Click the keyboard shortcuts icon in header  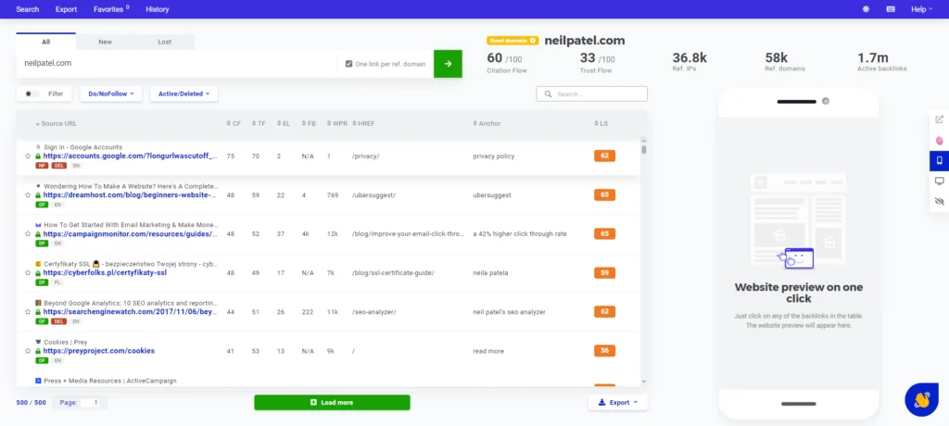891,9
